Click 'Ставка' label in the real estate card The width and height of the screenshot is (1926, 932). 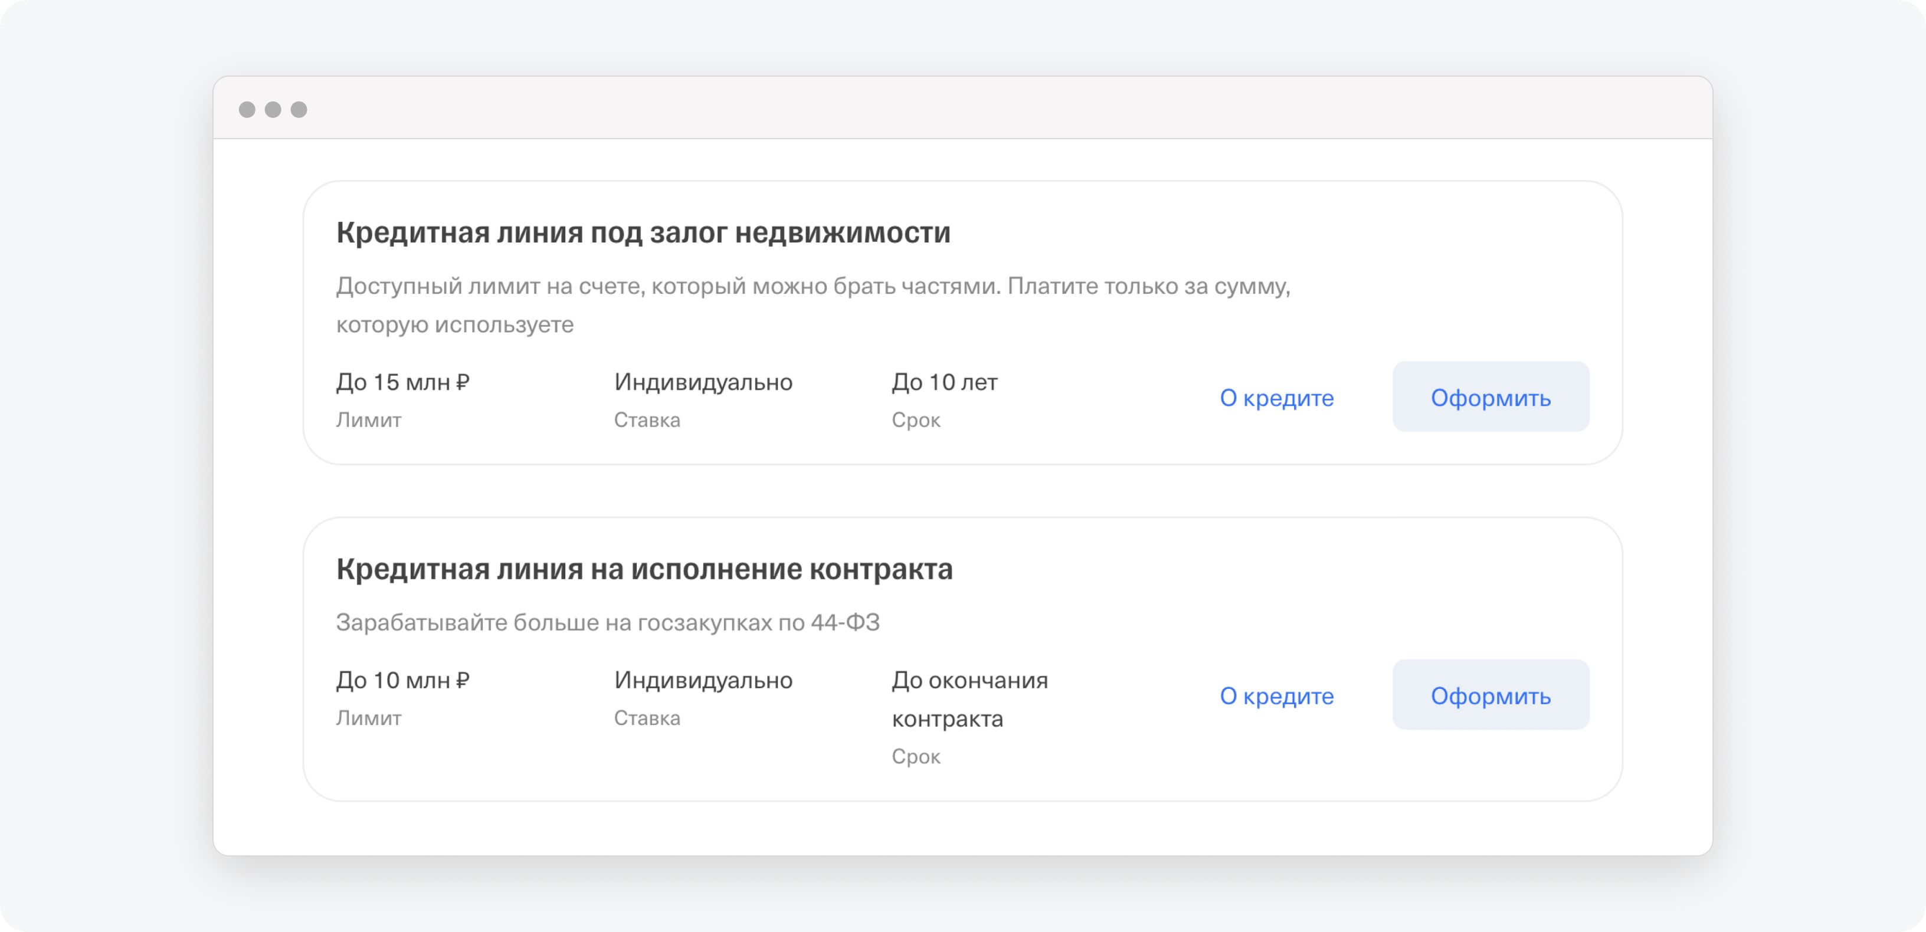click(647, 420)
